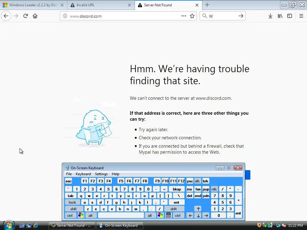307x230 pixels.
Task: Tap the right Windows logo key
Action: tap(160, 215)
